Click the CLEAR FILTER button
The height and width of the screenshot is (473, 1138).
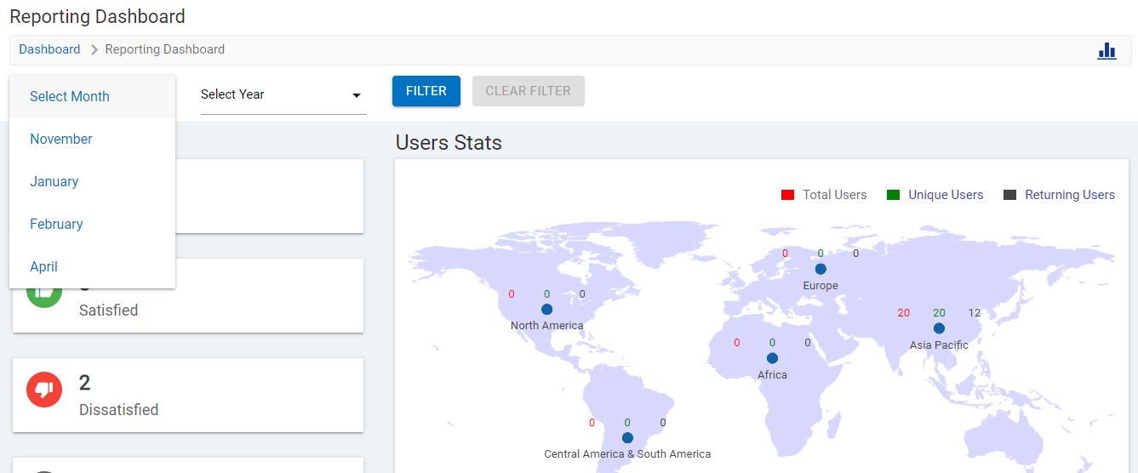point(529,91)
